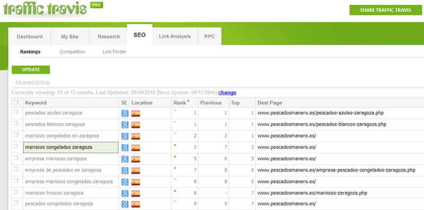Screen dimensions: 424x210
Task: Go to the PPC tab
Action: click(x=209, y=36)
